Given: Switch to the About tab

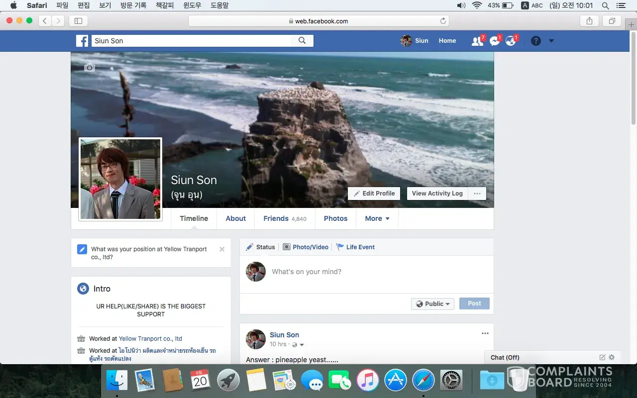Looking at the screenshot, I should point(235,218).
